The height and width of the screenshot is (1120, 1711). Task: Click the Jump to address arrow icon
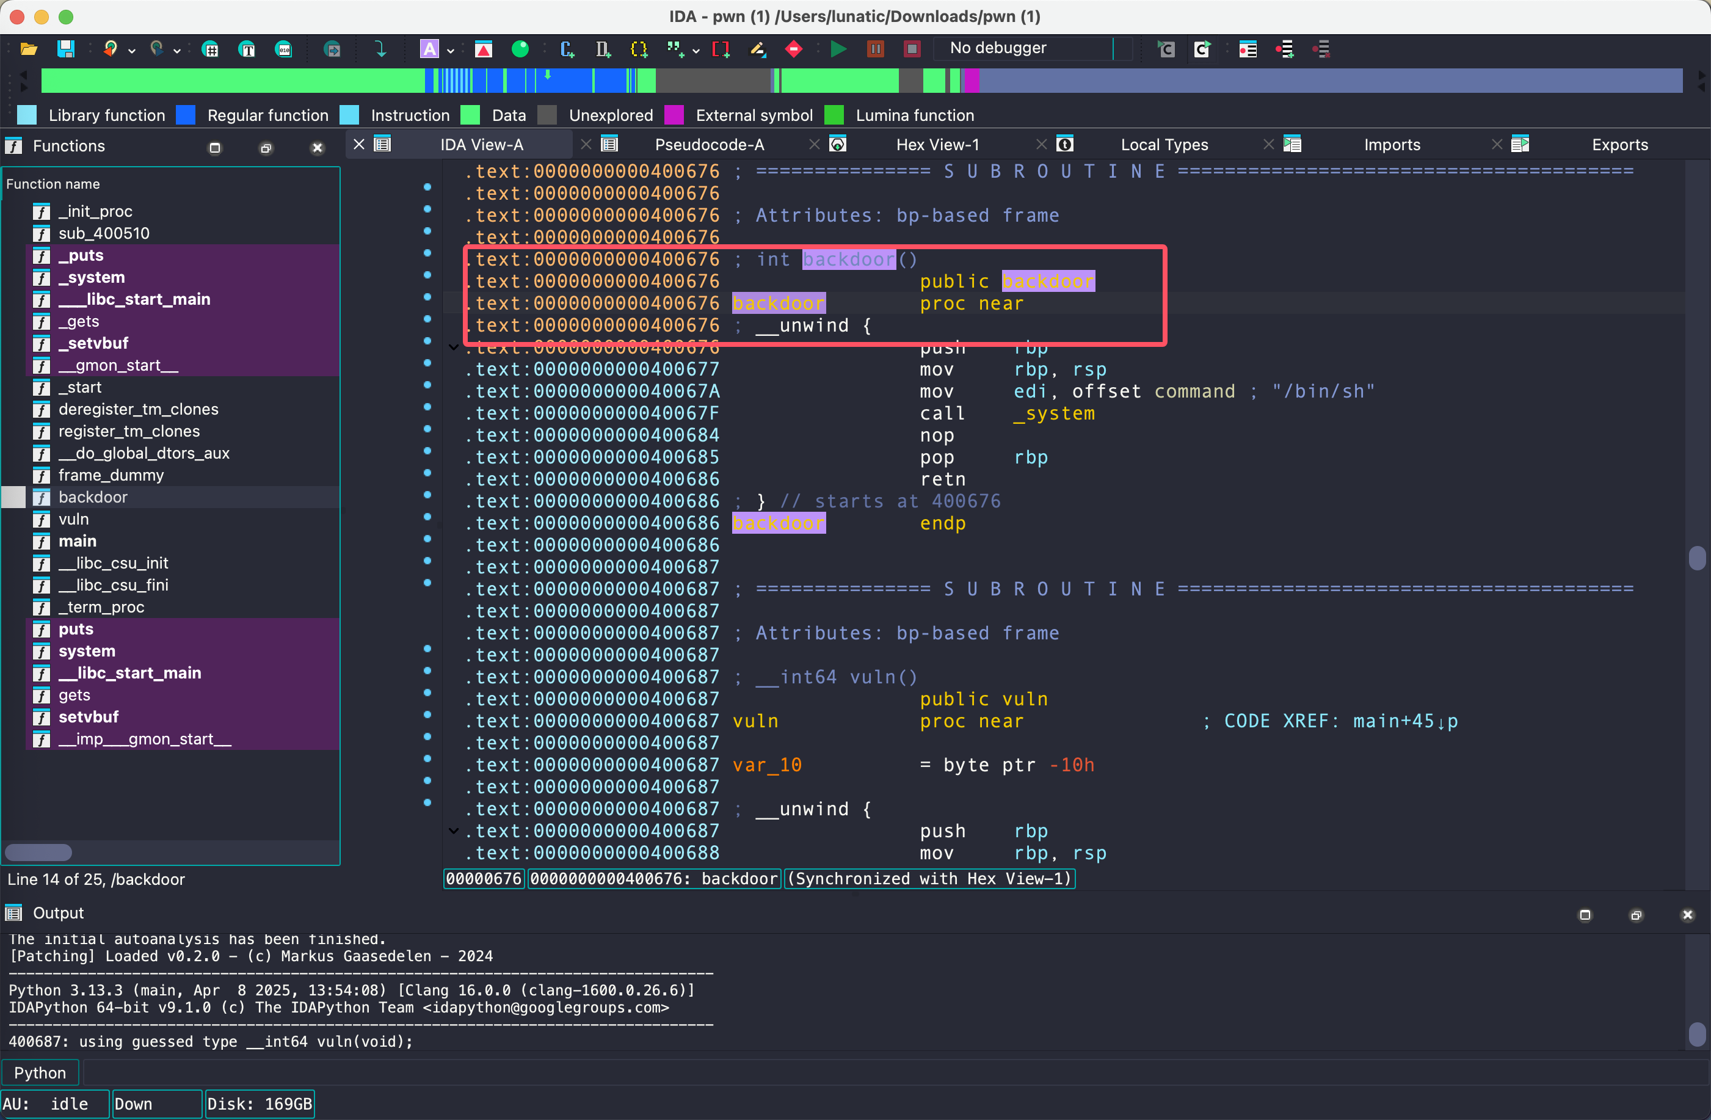tap(380, 49)
